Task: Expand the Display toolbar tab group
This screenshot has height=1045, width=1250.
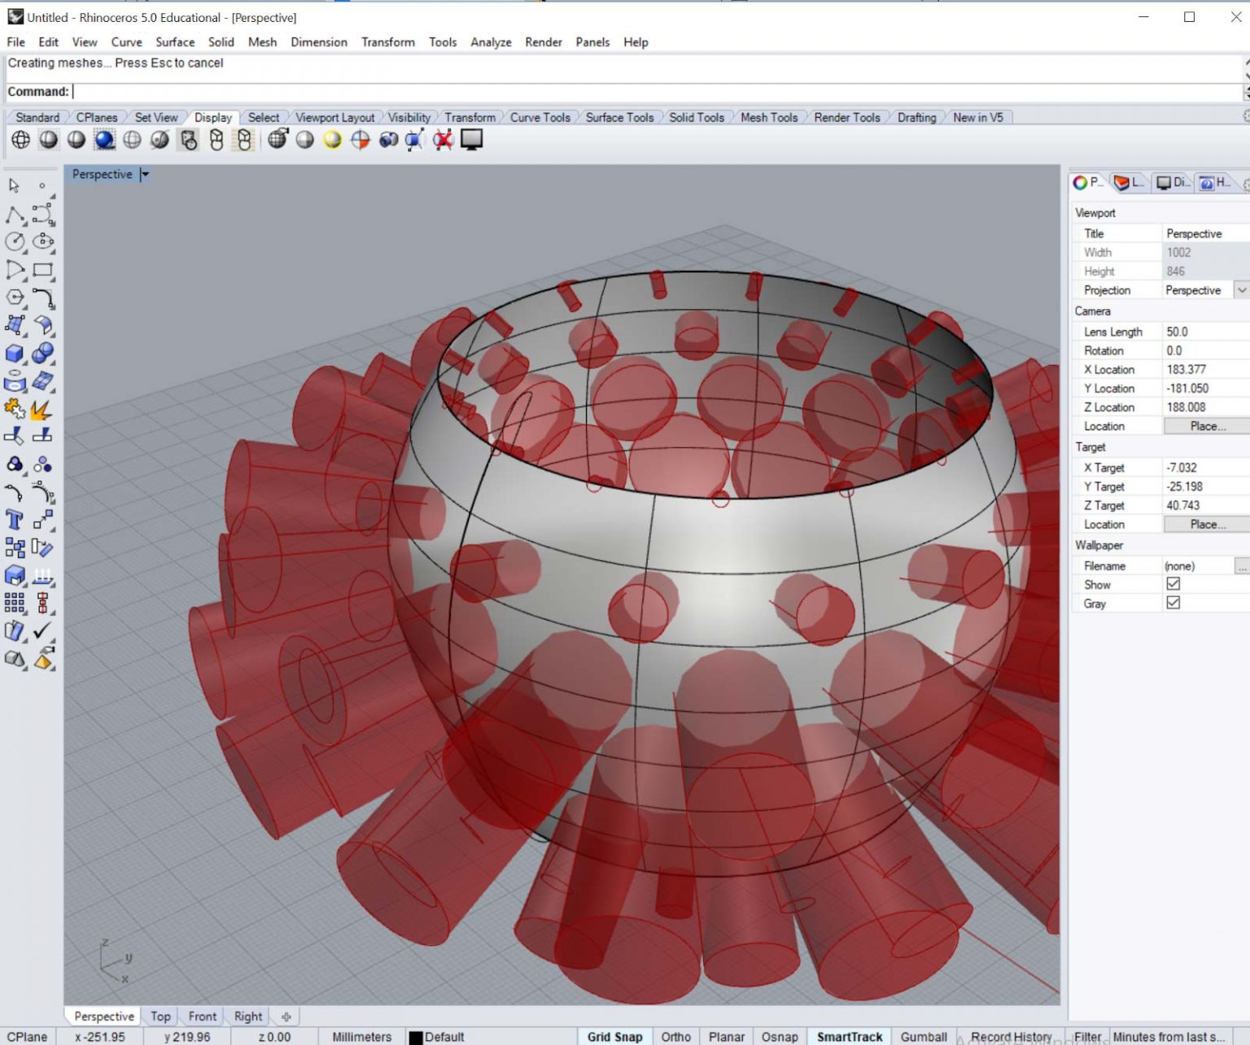Action: (x=213, y=117)
